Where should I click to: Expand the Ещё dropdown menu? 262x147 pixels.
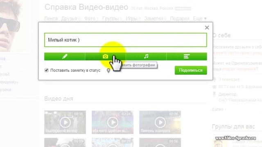[x=200, y=18]
